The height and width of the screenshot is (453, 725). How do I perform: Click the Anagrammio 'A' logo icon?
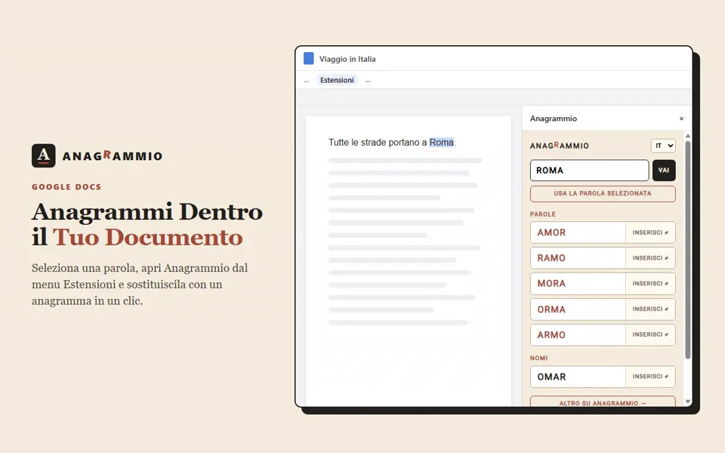pyautogui.click(x=44, y=156)
